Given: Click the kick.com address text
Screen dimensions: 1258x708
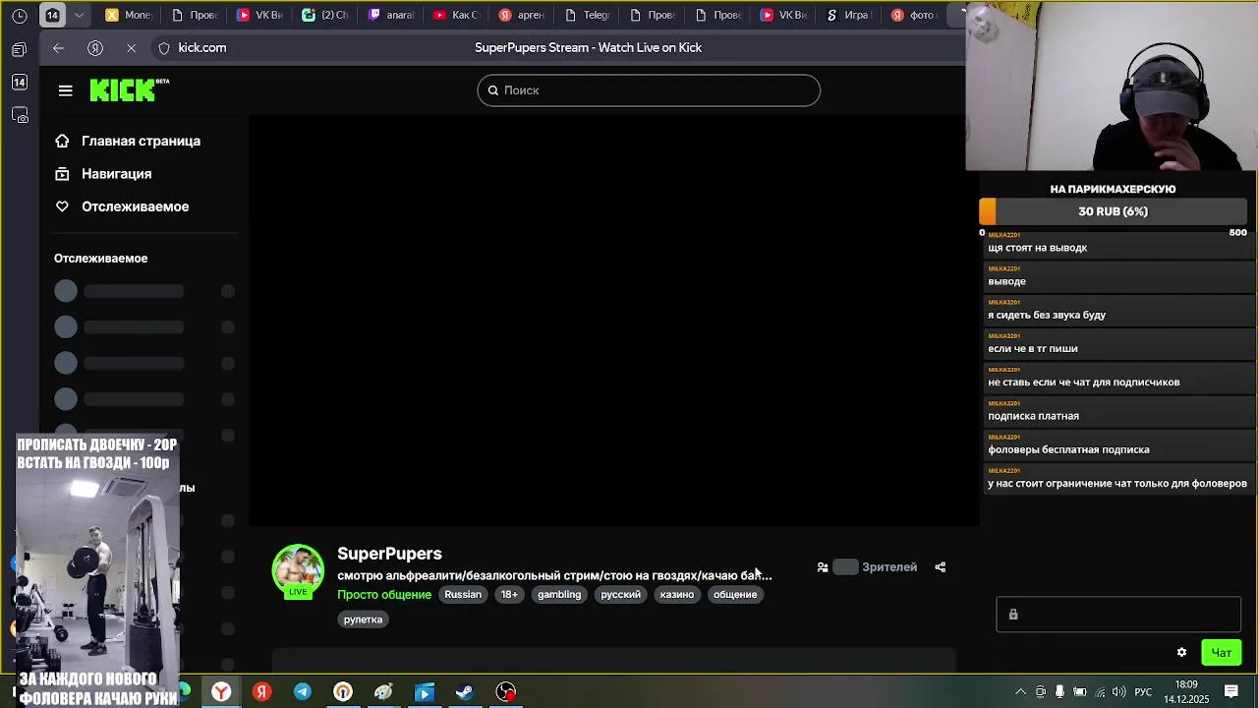Looking at the screenshot, I should tap(202, 47).
